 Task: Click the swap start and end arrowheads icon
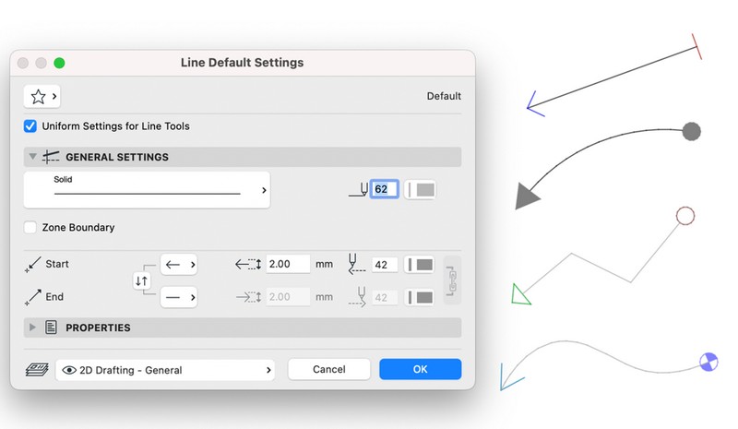tap(141, 281)
